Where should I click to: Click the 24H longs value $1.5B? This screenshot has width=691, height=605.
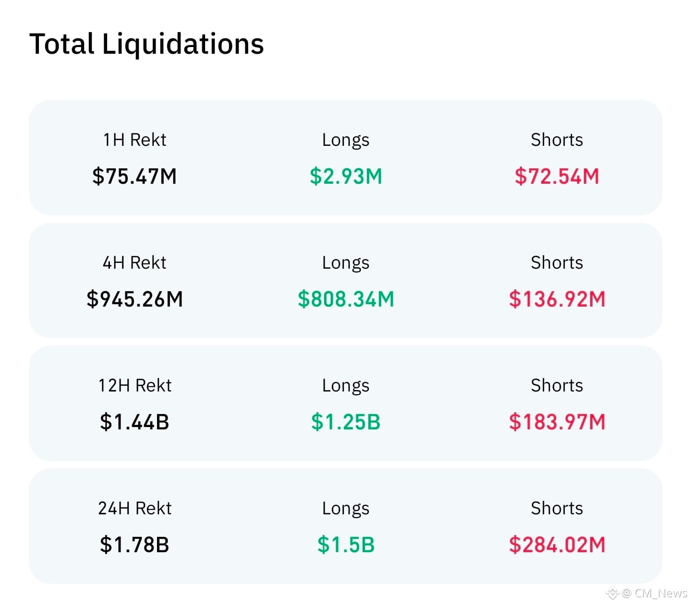[346, 545]
